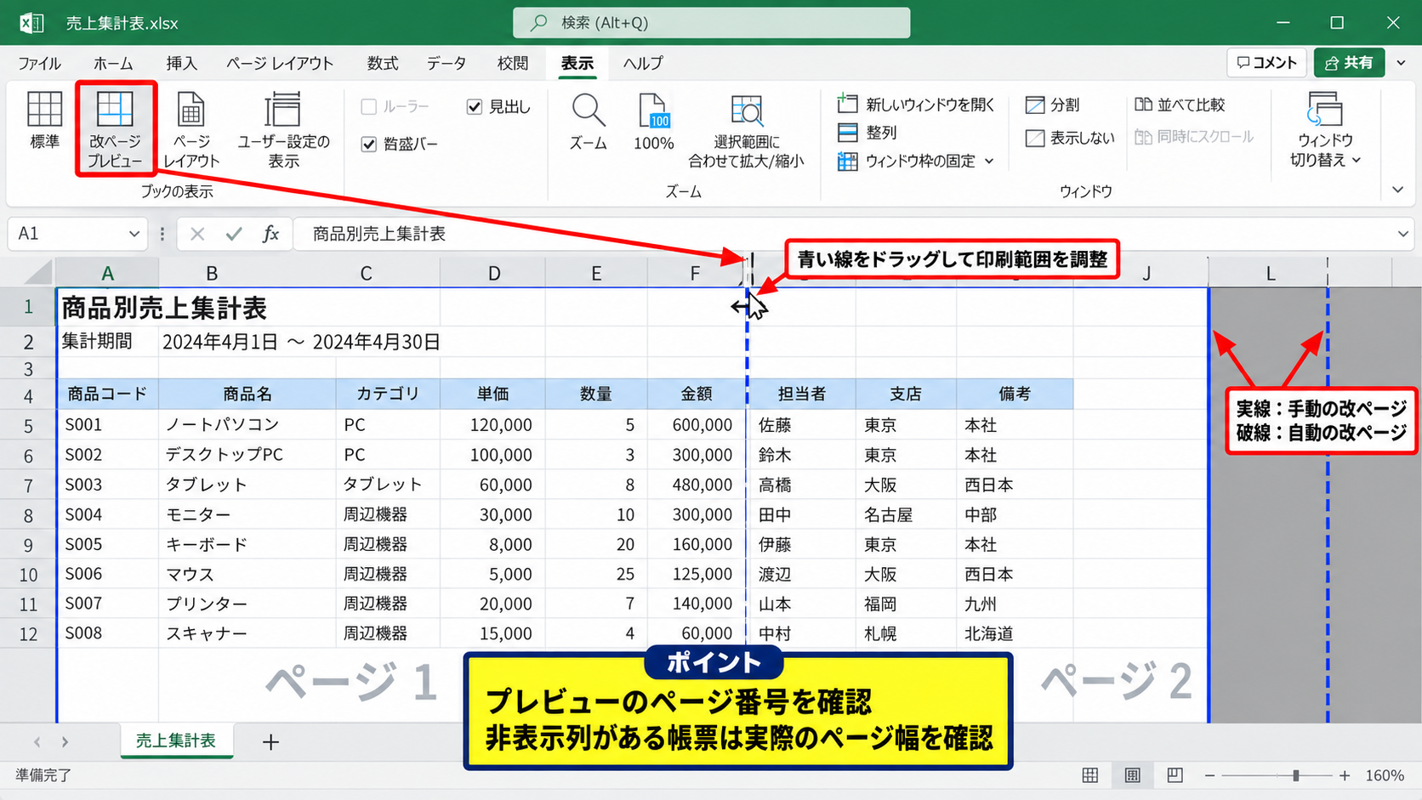This screenshot has height=800, width=1422.
Task: Compare windows with 並べて比較
Action: [1180, 105]
